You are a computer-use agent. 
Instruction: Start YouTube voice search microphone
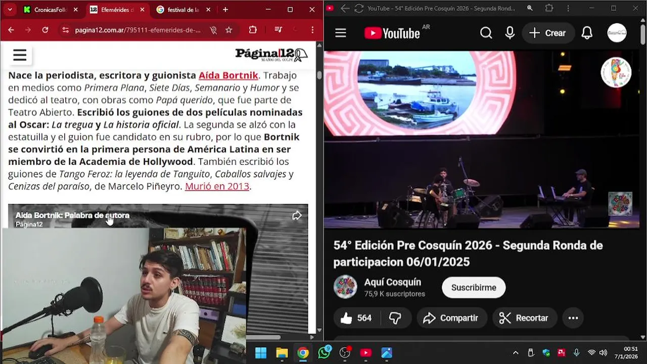[510, 33]
